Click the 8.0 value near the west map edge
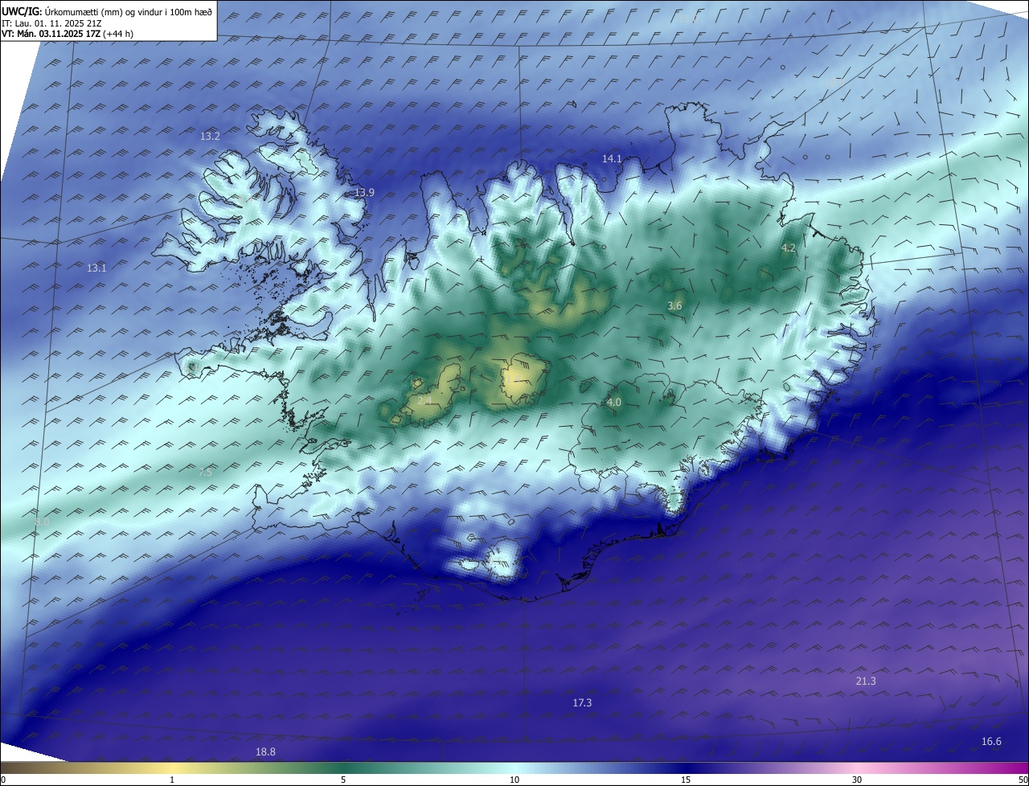 click(x=43, y=522)
